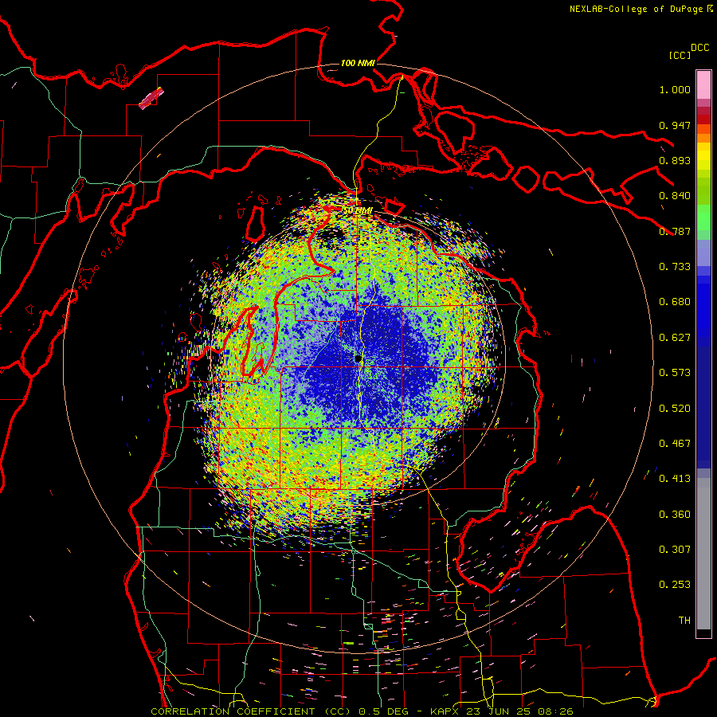The image size is (717, 717).
Task: Click the 0.680 scale value
Action: pyautogui.click(x=675, y=302)
